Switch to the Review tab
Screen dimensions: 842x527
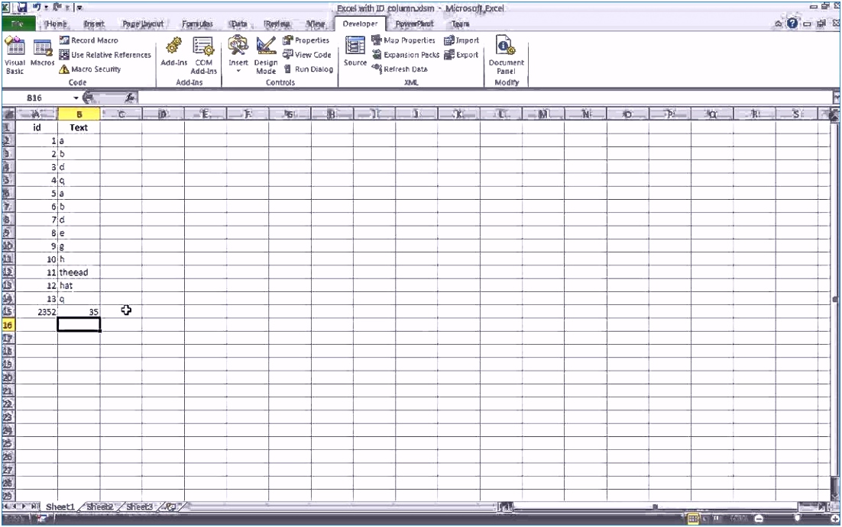pos(277,24)
